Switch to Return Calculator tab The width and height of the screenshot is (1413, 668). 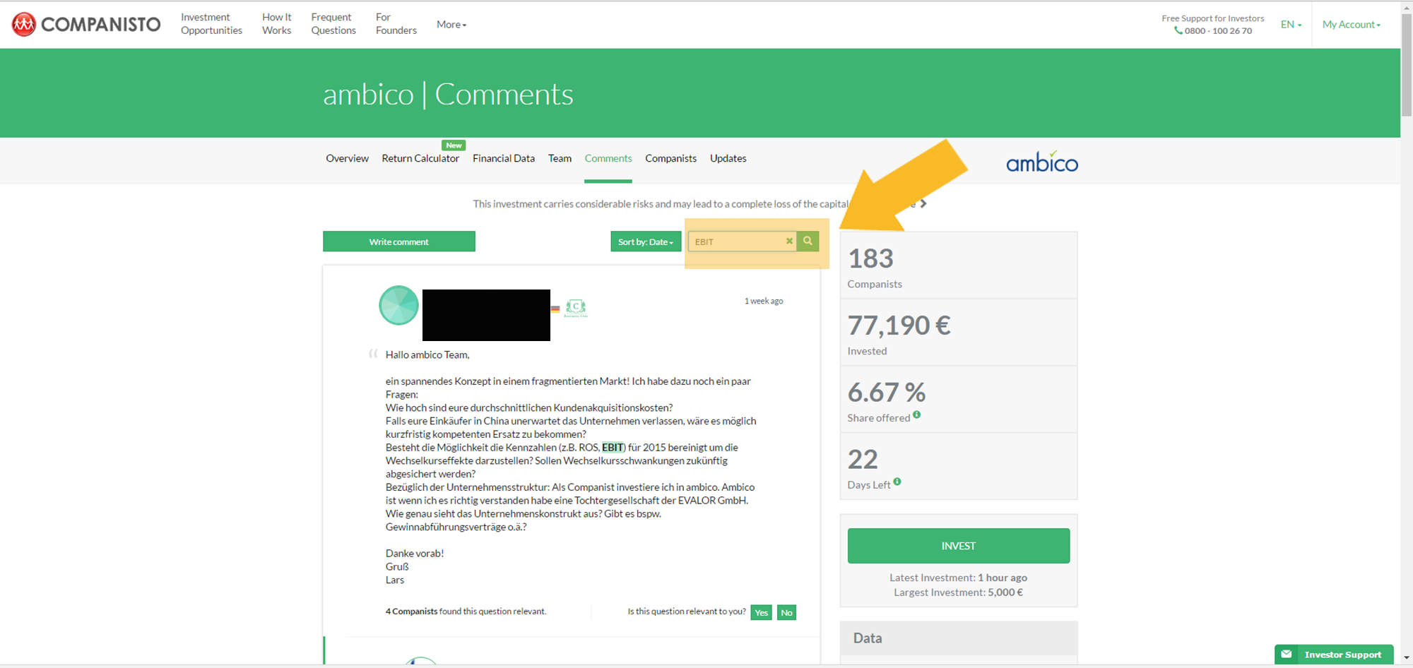[420, 159]
